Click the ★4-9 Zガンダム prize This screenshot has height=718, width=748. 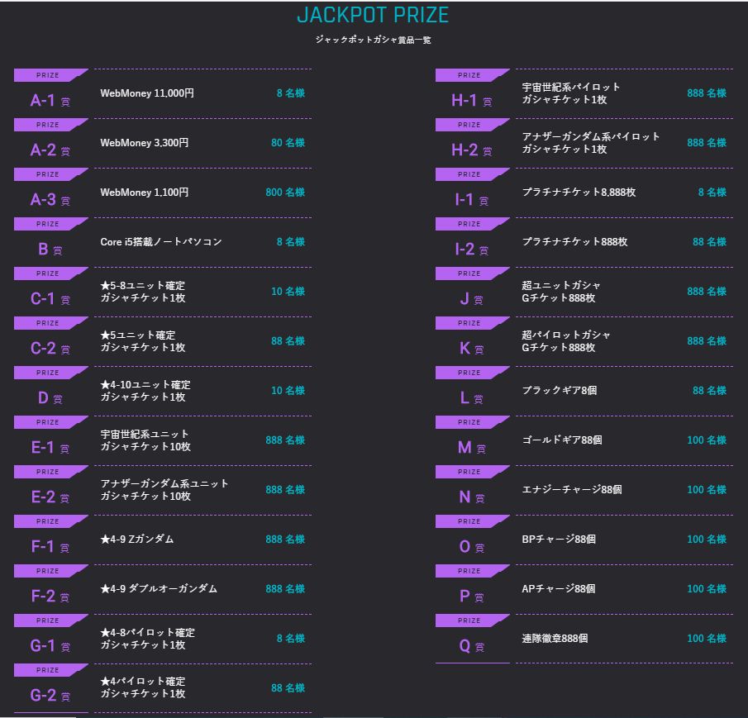(x=137, y=540)
